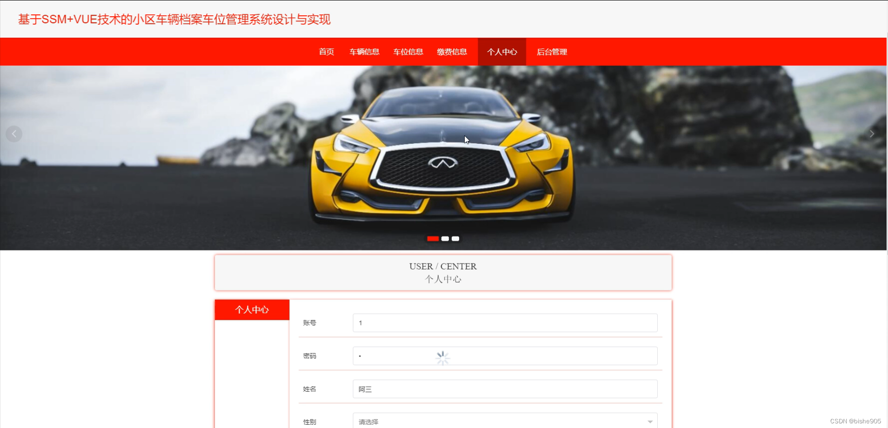Open the 性别 请选择 dropdown
This screenshot has width=888, height=428.
tap(505, 421)
